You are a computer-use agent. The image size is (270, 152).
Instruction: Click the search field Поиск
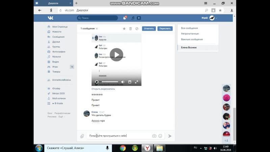(97, 18)
